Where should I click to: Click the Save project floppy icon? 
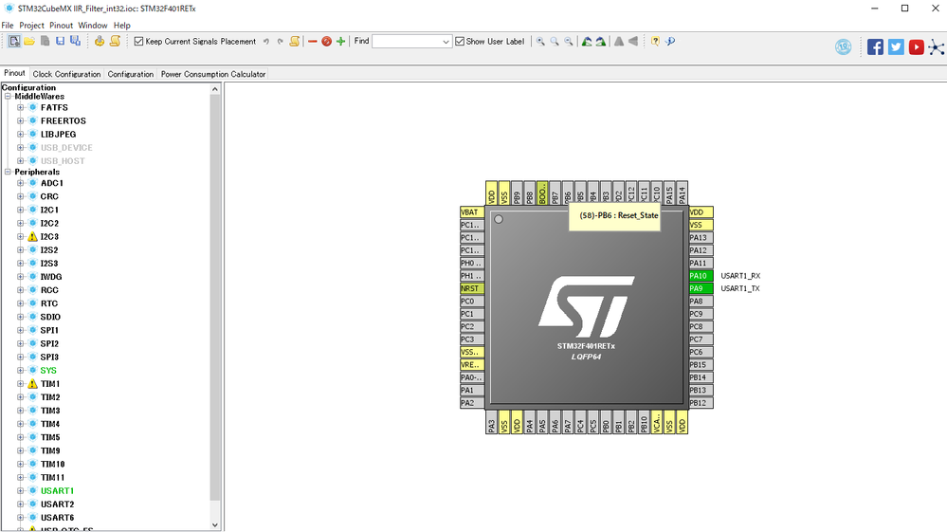point(60,41)
